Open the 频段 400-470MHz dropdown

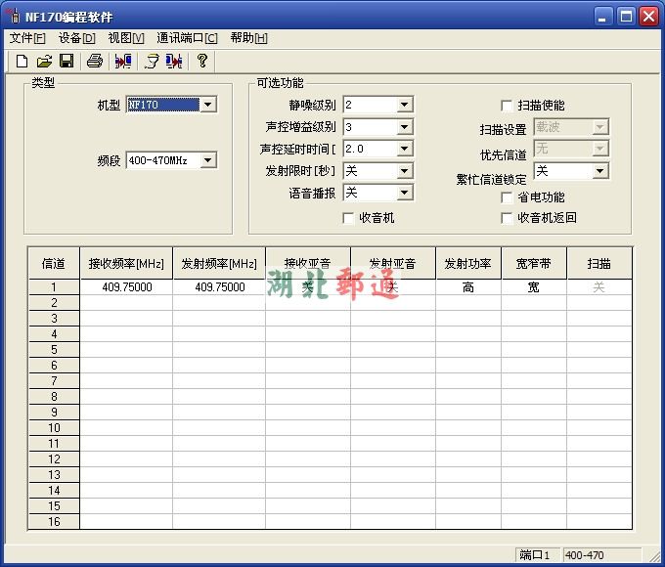(x=208, y=160)
